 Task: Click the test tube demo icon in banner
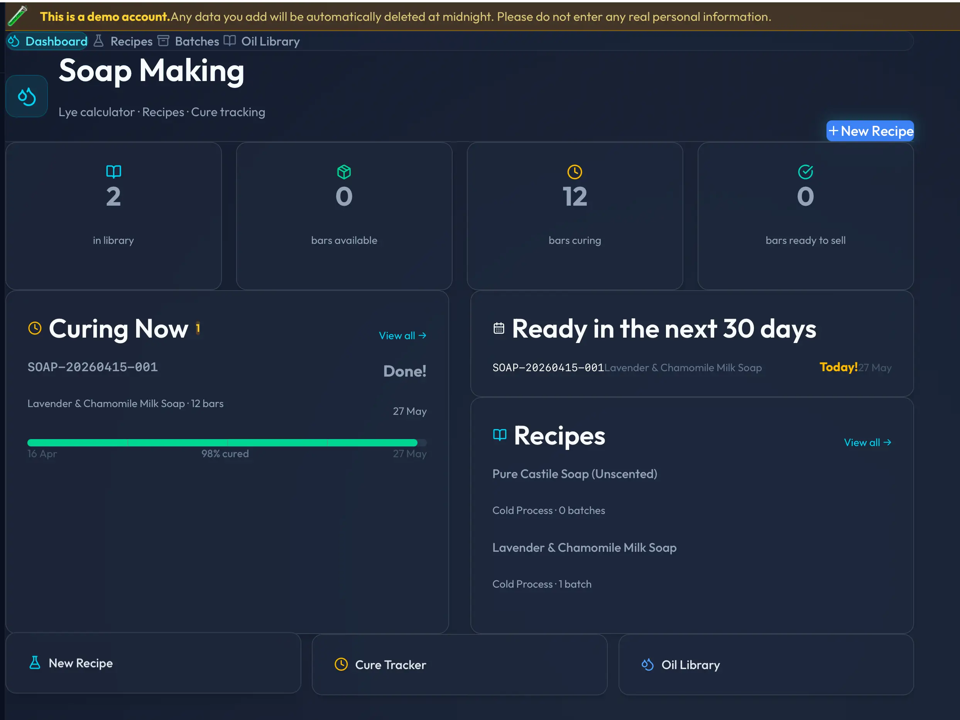click(x=17, y=16)
